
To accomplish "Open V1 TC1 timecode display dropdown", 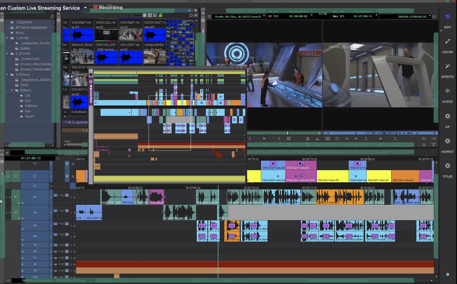I will tap(312, 15).
